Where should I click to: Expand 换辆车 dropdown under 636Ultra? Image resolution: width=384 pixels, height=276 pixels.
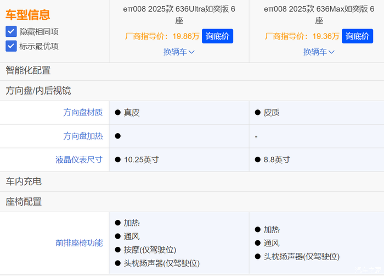point(179,52)
